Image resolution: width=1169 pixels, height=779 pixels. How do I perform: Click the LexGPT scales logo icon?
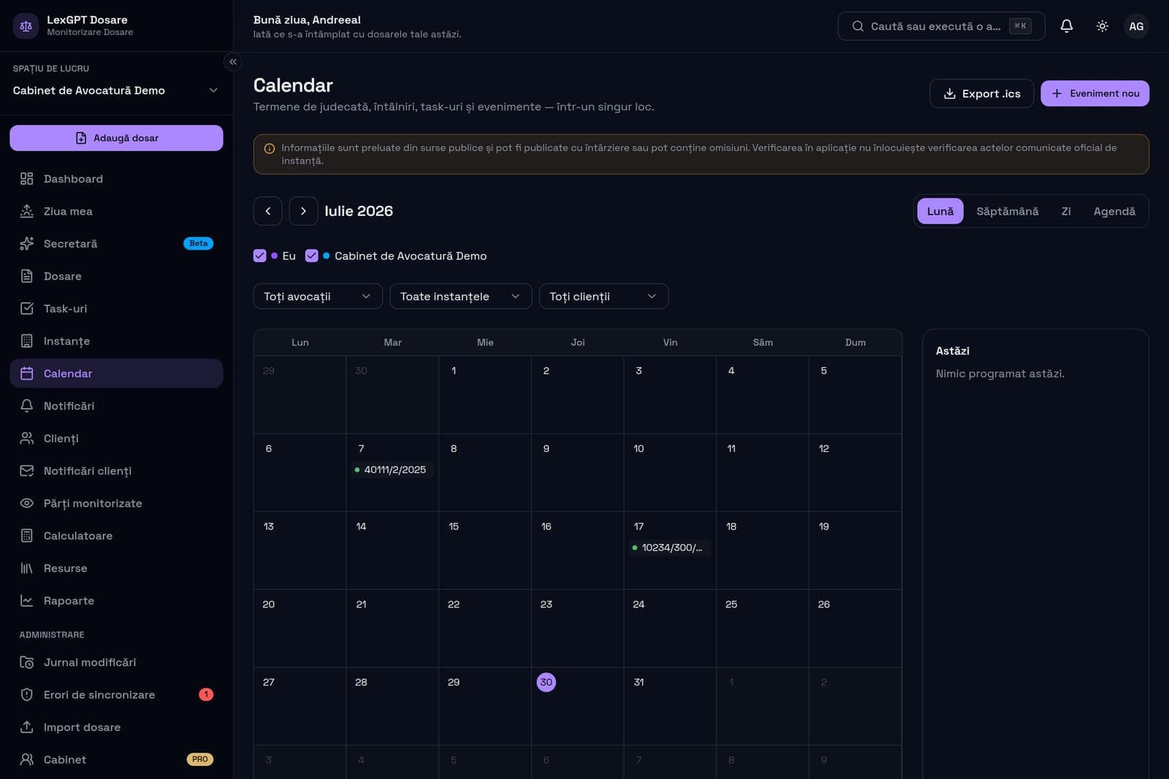(x=26, y=26)
